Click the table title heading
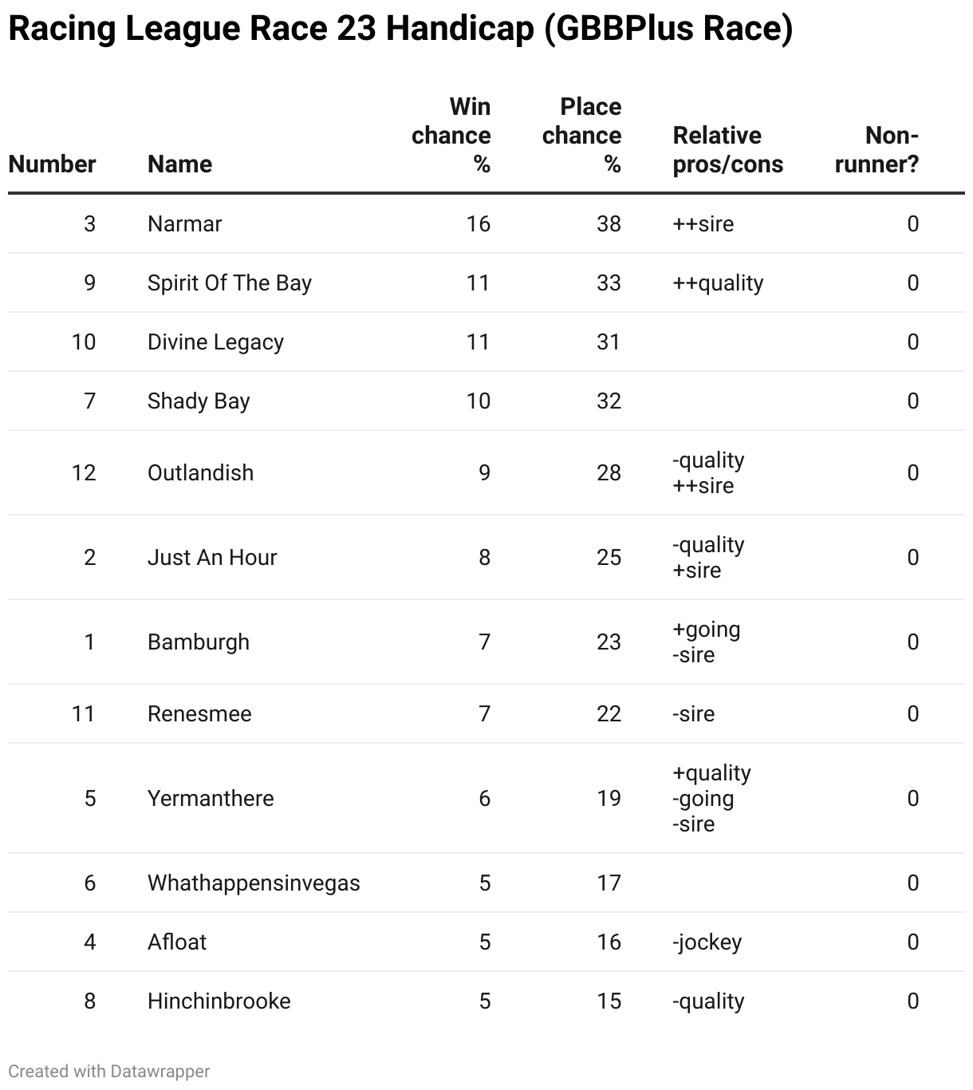 click(400, 29)
